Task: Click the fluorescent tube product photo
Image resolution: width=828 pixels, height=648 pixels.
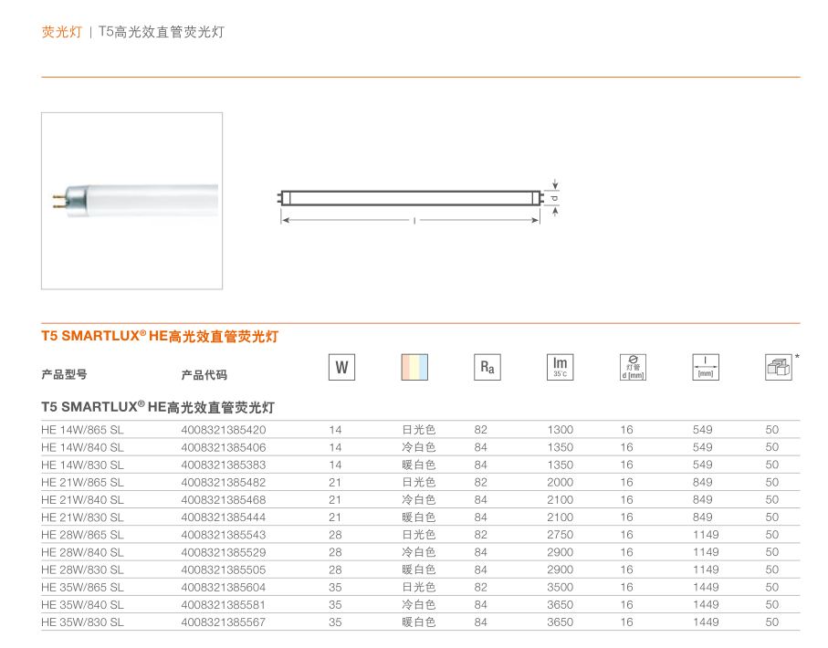Action: coord(132,201)
